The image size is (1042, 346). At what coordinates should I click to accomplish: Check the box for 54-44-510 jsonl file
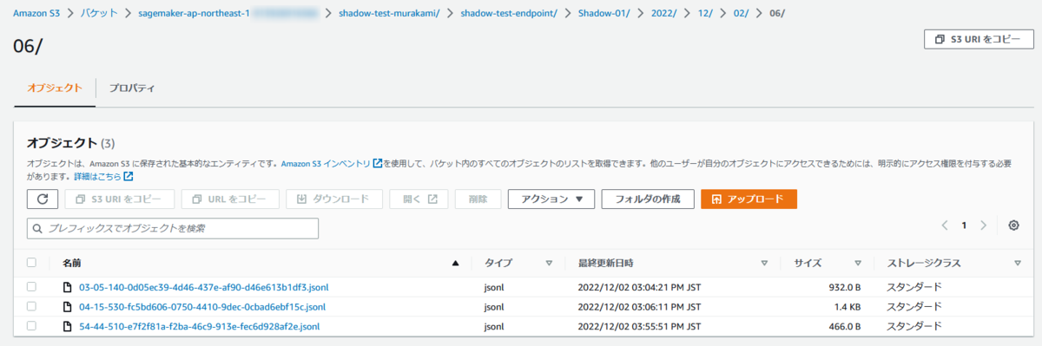[x=32, y=327]
